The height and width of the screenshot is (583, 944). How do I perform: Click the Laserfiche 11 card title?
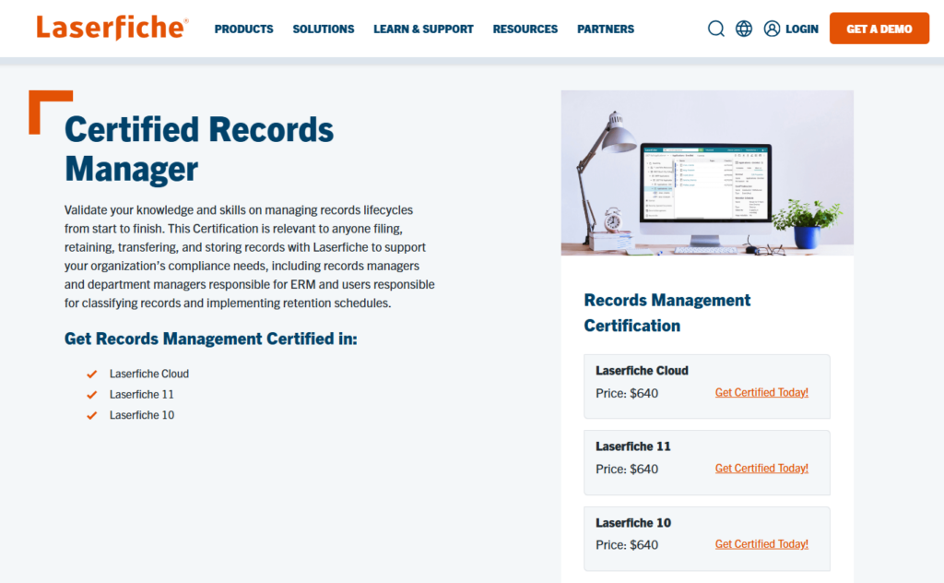coord(632,446)
